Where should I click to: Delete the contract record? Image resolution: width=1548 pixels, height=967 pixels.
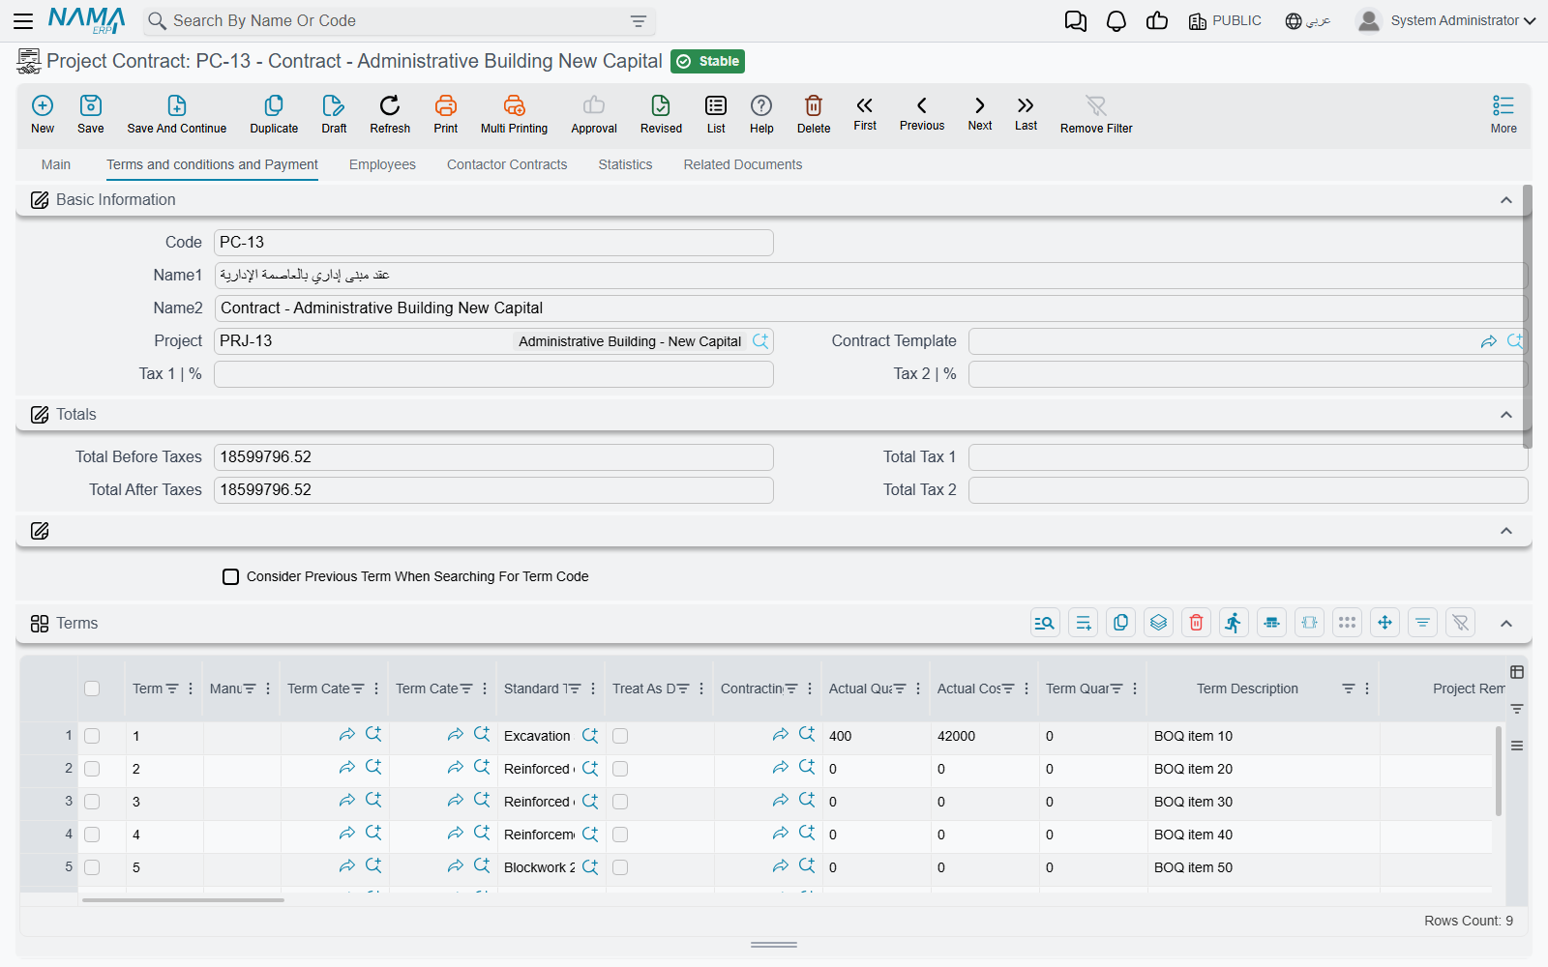pos(814,105)
